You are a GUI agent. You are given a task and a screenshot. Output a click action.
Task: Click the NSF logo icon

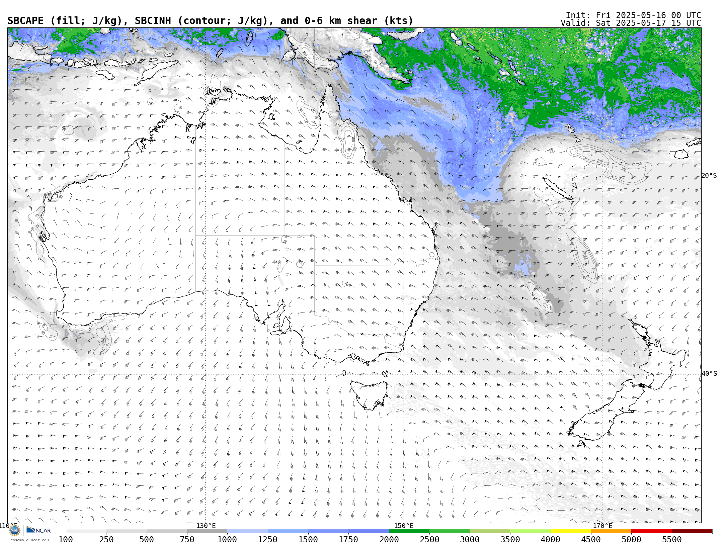pos(15,530)
